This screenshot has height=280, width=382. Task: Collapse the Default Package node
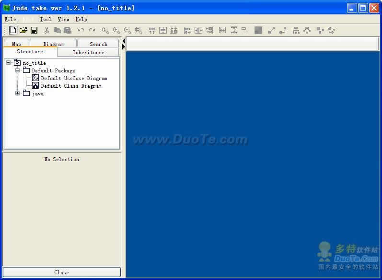[18, 70]
